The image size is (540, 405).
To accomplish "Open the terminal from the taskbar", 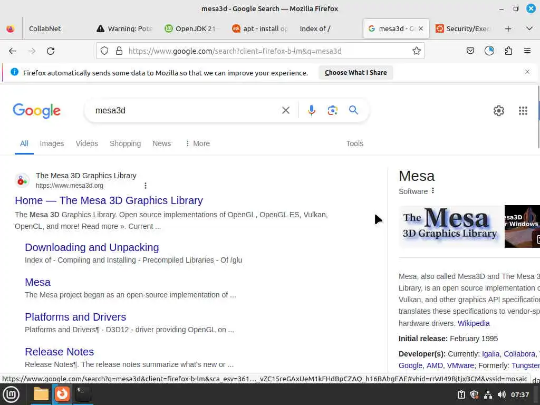I will 83,394.
